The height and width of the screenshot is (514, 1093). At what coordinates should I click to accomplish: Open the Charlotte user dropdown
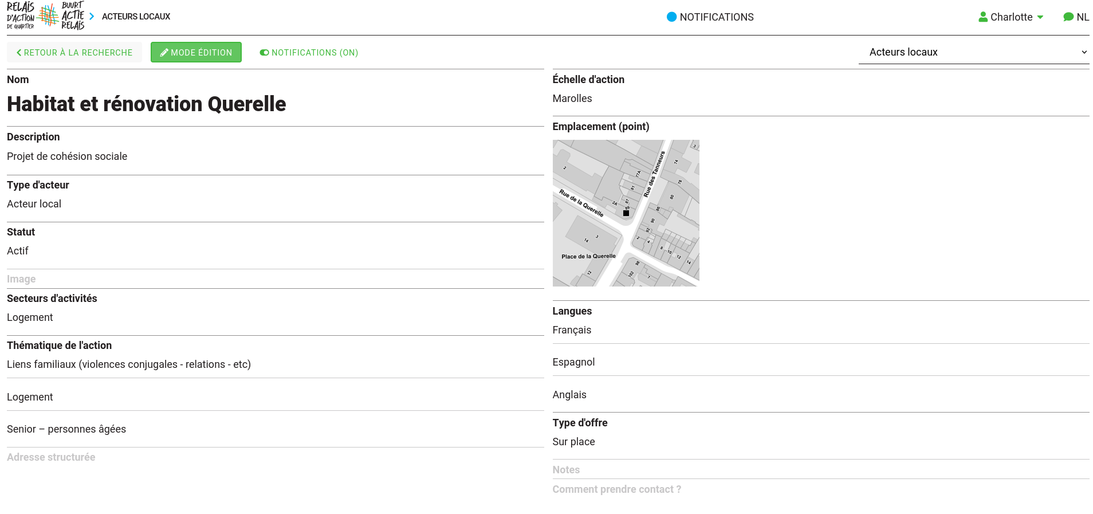click(1011, 17)
